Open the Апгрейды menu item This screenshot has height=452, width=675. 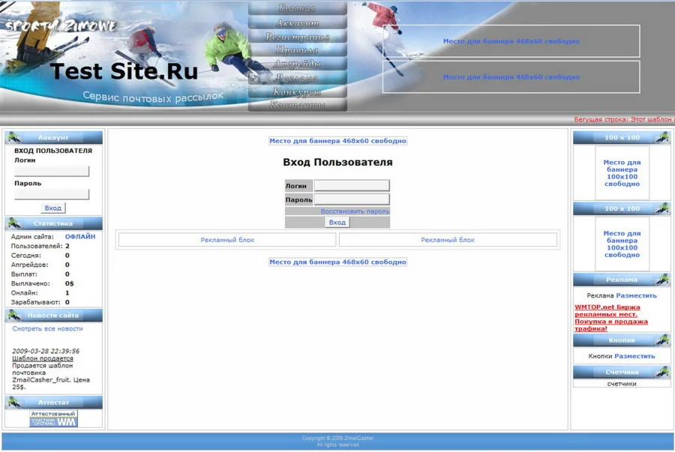point(298,64)
